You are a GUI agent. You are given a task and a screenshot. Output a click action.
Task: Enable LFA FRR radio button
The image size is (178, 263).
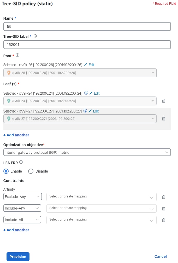point(5,171)
